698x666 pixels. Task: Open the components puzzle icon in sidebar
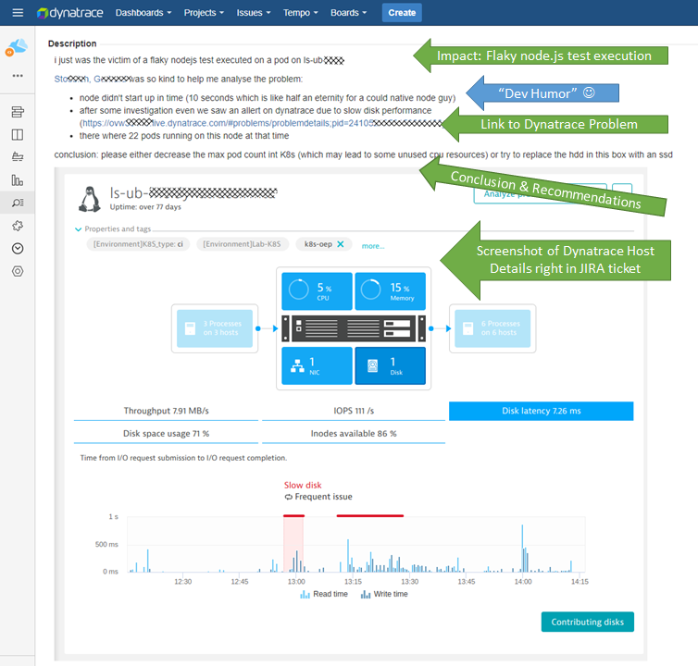coord(18,226)
